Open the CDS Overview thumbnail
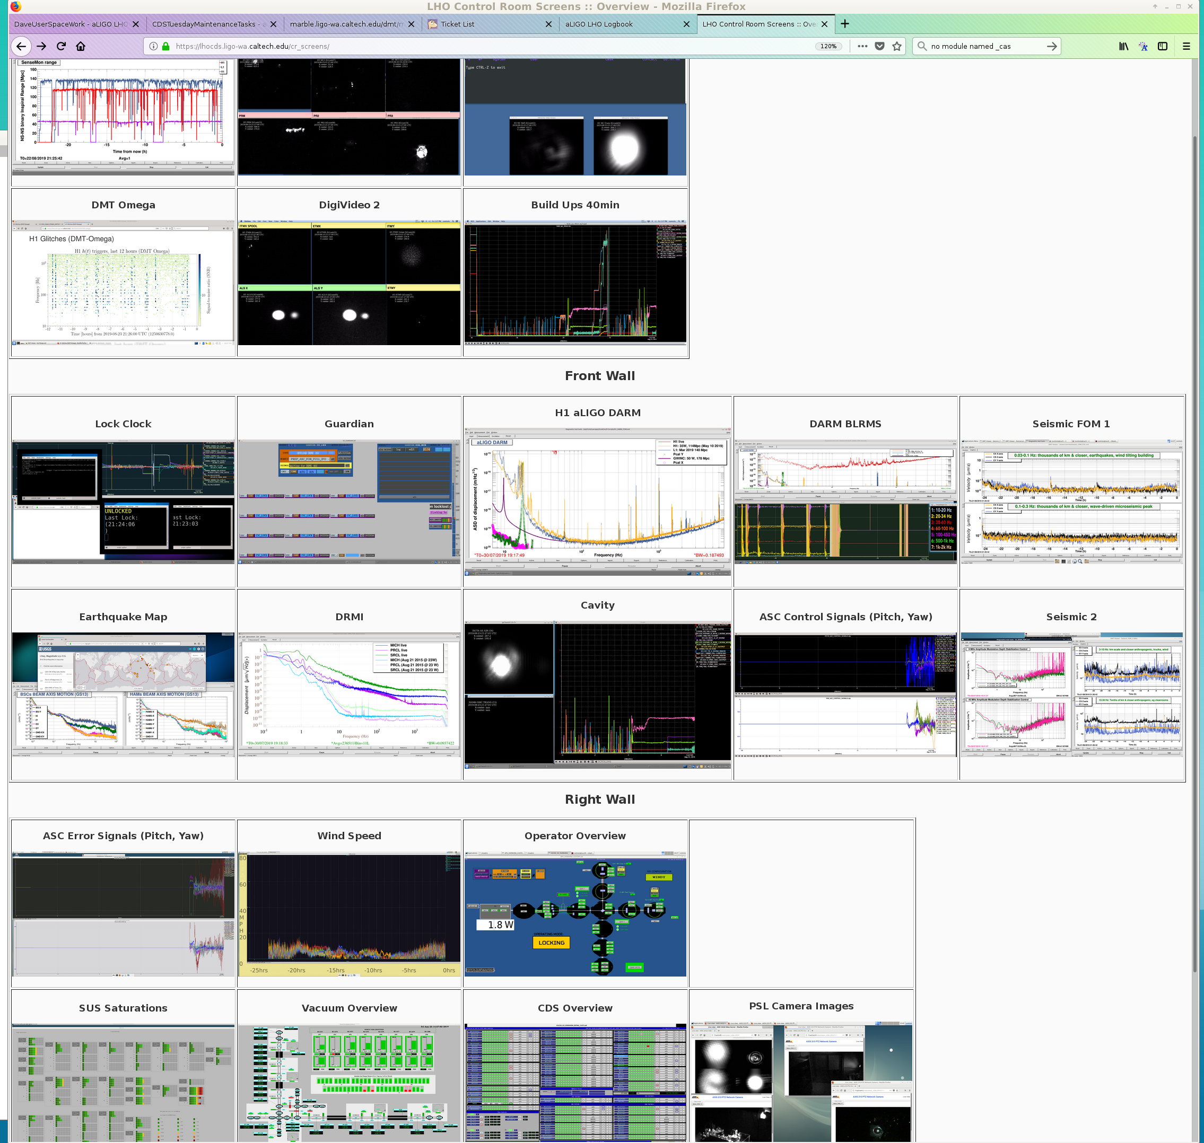The width and height of the screenshot is (1204, 1143). [x=575, y=1083]
